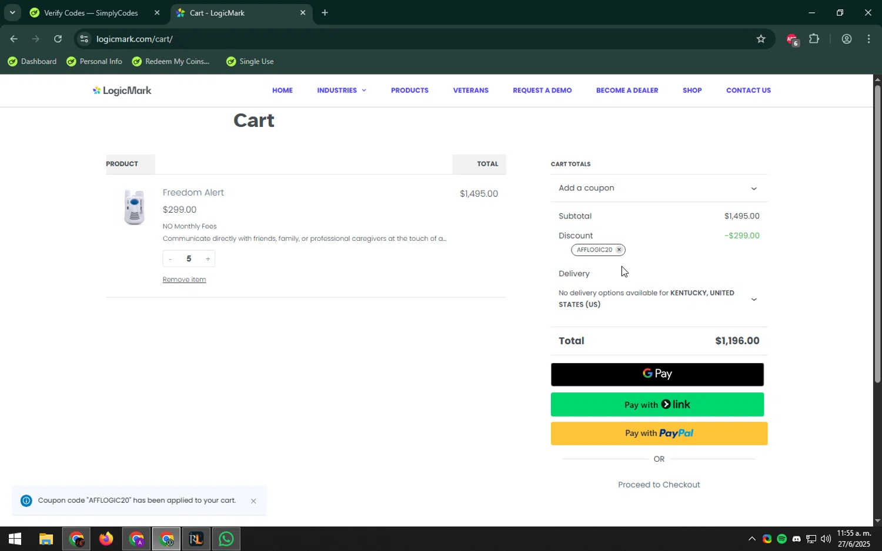Click the LogicMark logo

pos(122,90)
